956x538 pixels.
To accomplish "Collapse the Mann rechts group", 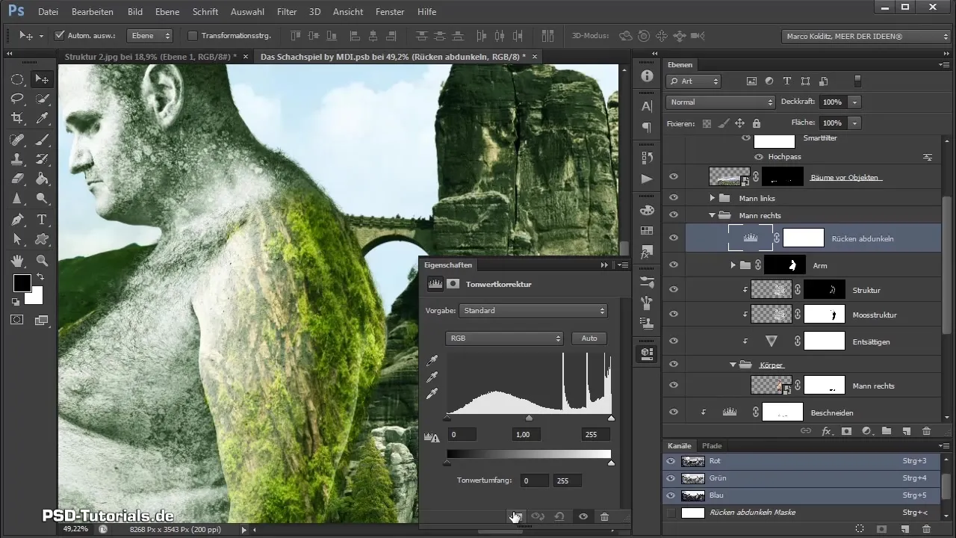I will click(x=712, y=215).
